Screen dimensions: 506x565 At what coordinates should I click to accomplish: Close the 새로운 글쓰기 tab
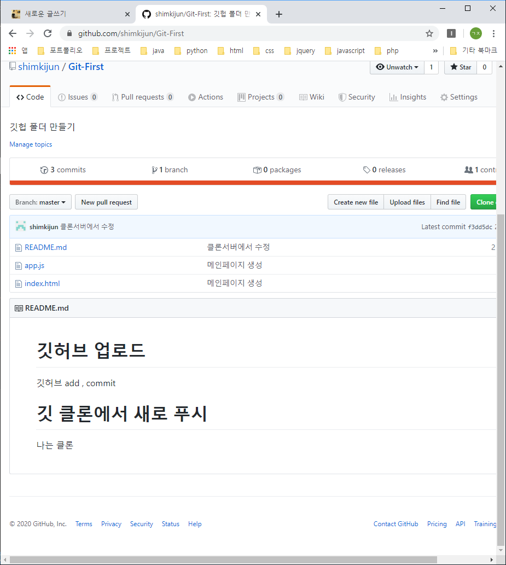pos(127,14)
